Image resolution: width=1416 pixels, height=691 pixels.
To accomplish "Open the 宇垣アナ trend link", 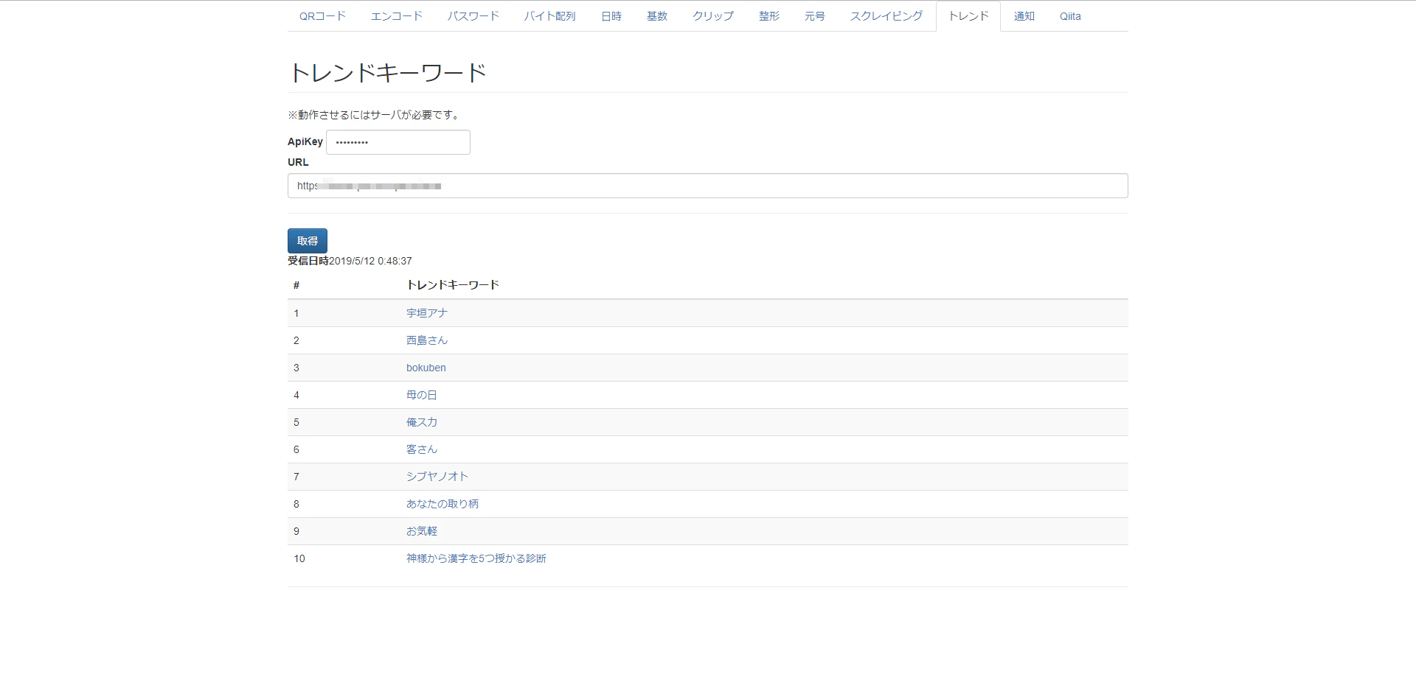I will (x=427, y=313).
